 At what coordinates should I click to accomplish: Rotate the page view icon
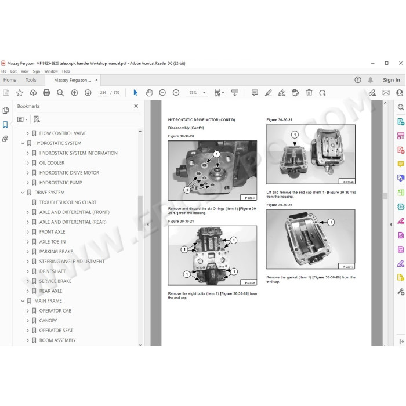coord(322,93)
